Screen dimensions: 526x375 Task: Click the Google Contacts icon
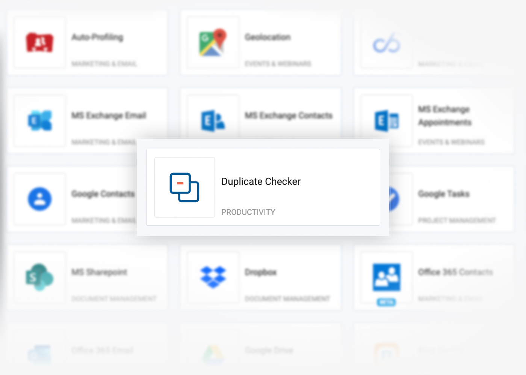[39, 199]
